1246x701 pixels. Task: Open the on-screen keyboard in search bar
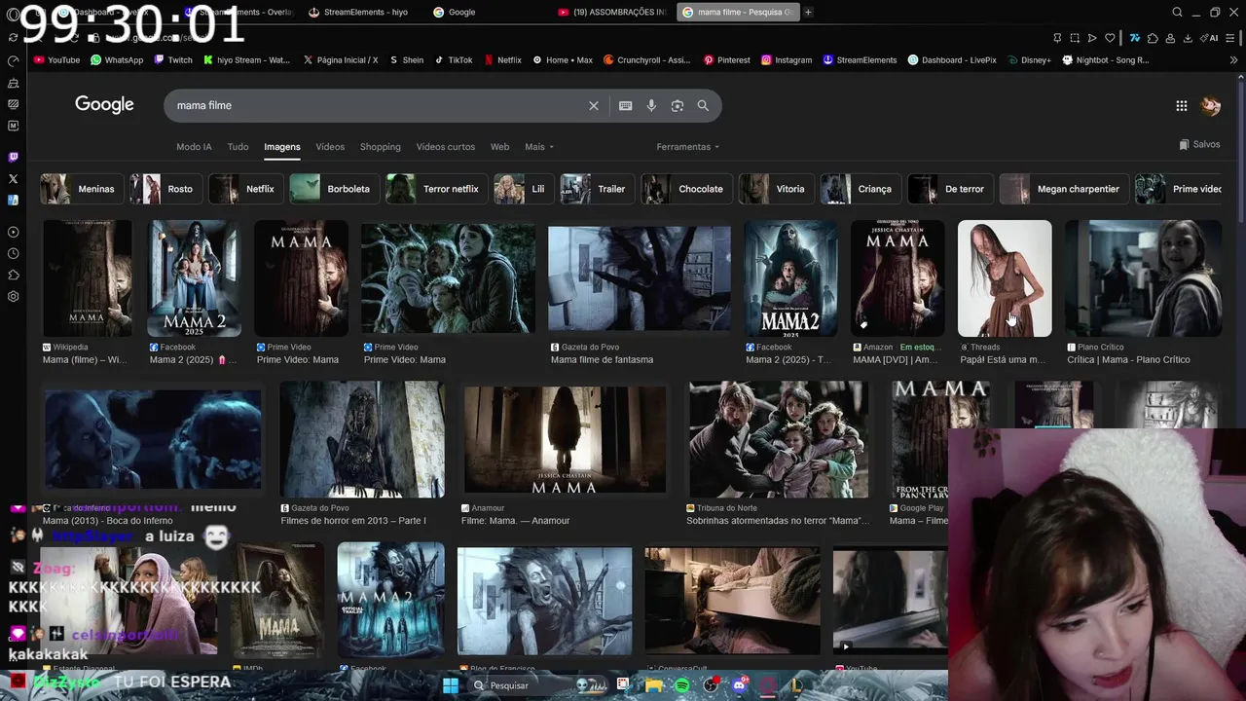click(x=626, y=105)
